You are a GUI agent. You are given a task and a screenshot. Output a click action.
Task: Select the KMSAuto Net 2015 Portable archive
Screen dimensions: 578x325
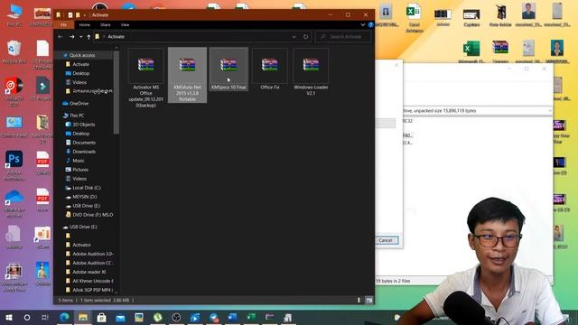coord(187,75)
